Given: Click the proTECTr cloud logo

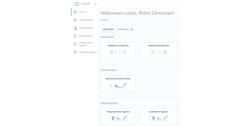Looking at the screenshot, I should pos(82,4).
